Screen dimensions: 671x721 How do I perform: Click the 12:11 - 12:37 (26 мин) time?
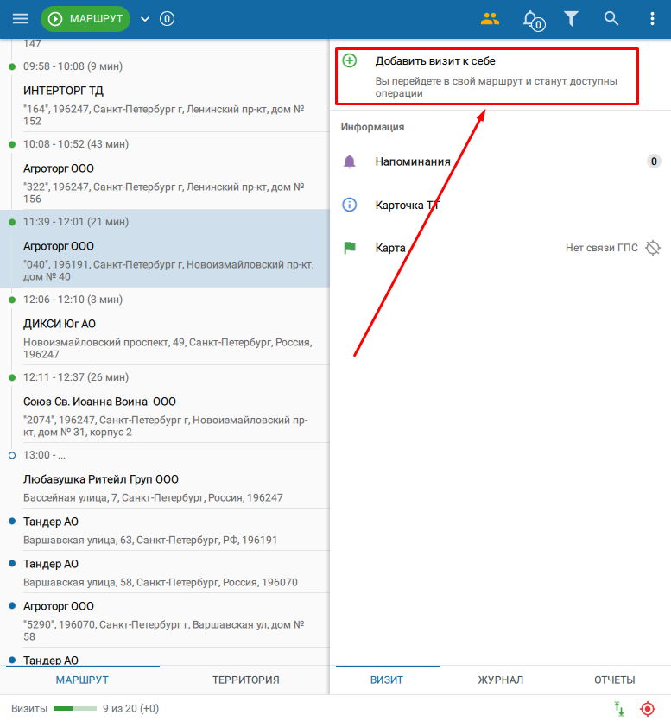pos(76,377)
